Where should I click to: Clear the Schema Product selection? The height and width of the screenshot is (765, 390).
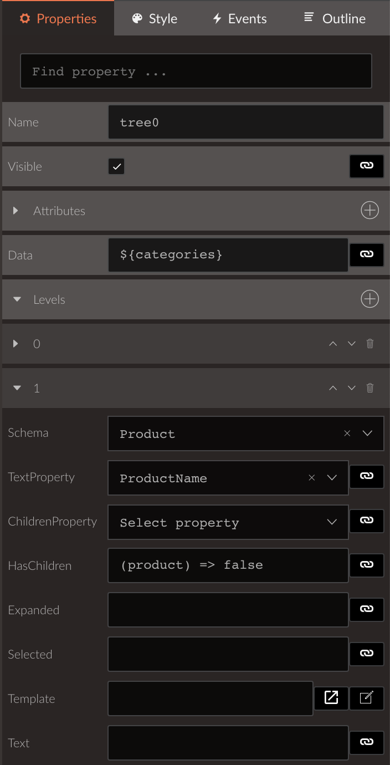click(x=347, y=433)
